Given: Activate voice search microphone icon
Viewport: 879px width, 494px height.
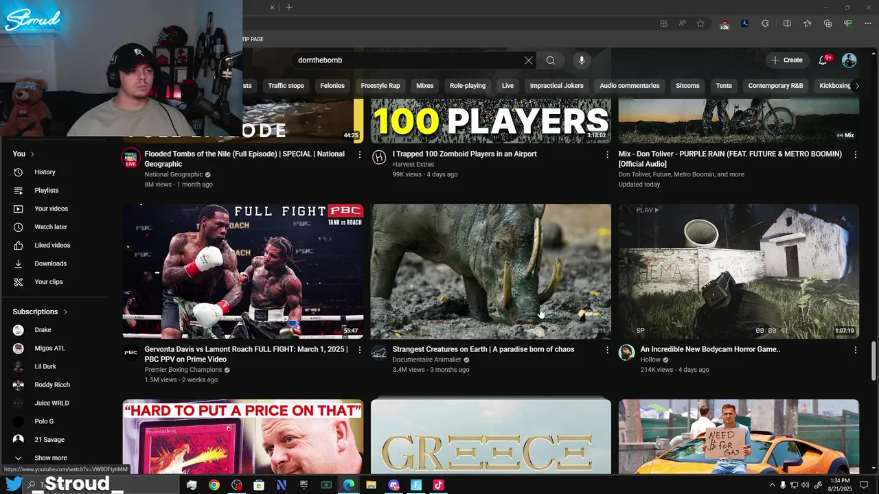Looking at the screenshot, I should pyautogui.click(x=582, y=60).
